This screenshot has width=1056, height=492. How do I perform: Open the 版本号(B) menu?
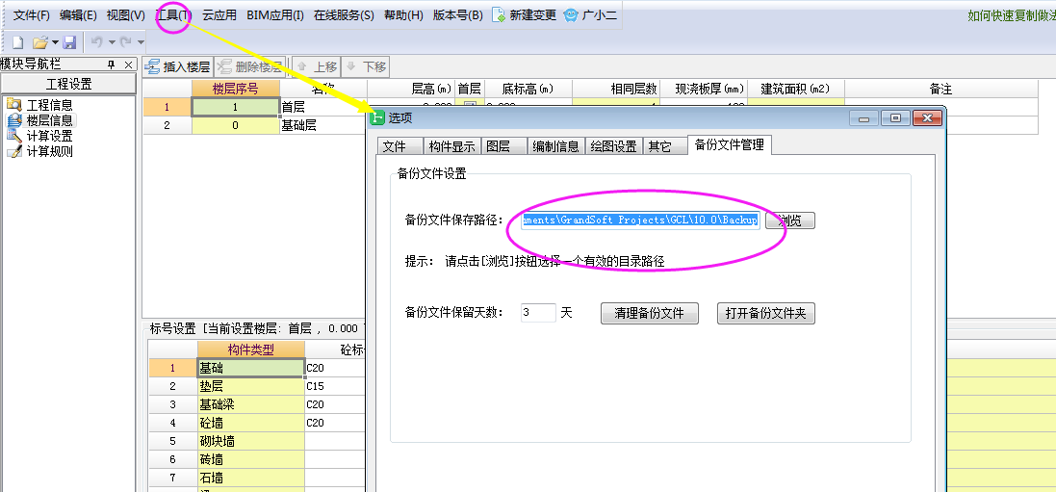click(x=457, y=14)
